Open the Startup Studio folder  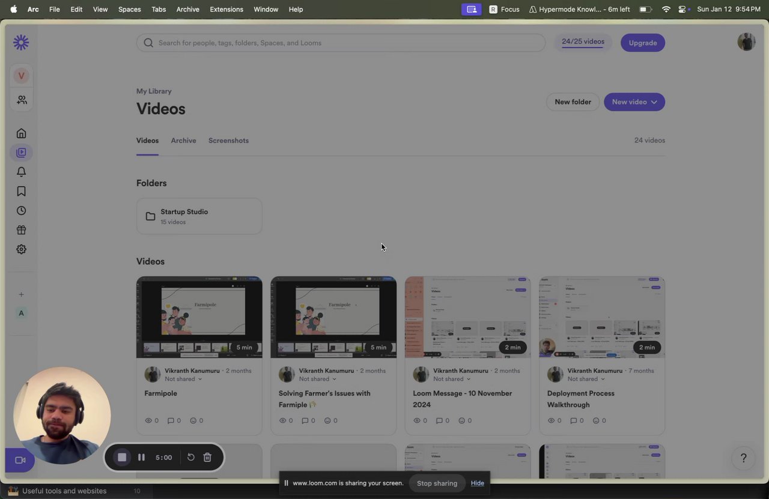point(199,216)
